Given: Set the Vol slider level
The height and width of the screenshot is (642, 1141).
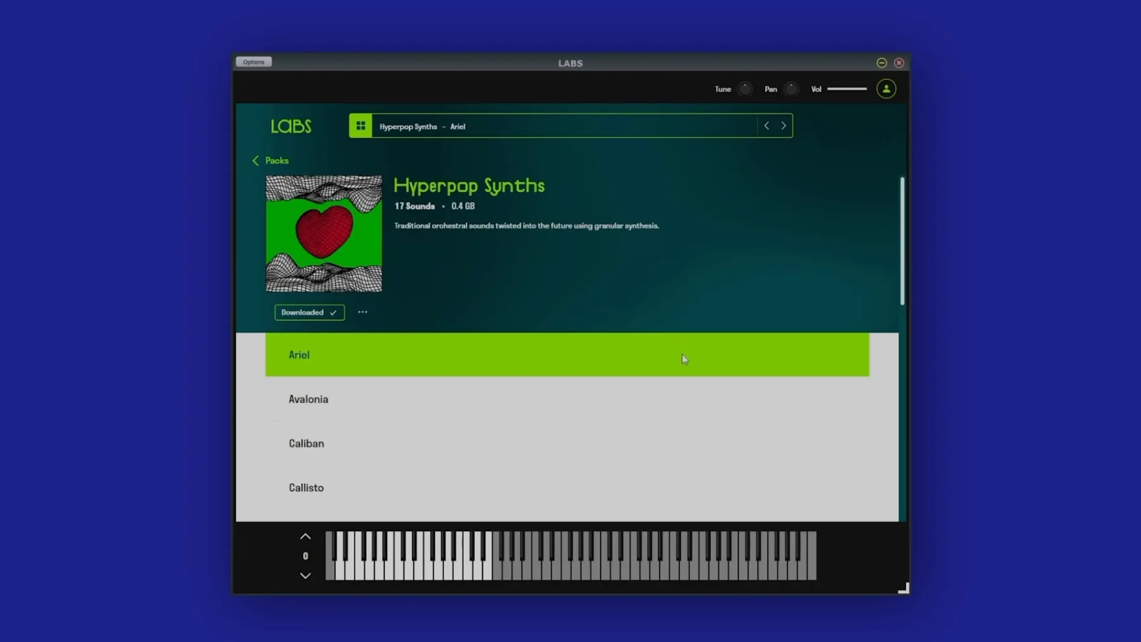Looking at the screenshot, I should 847,89.
